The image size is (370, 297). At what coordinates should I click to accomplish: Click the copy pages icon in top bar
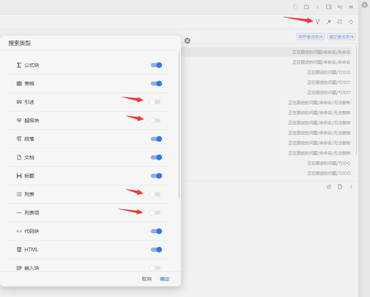tap(295, 7)
